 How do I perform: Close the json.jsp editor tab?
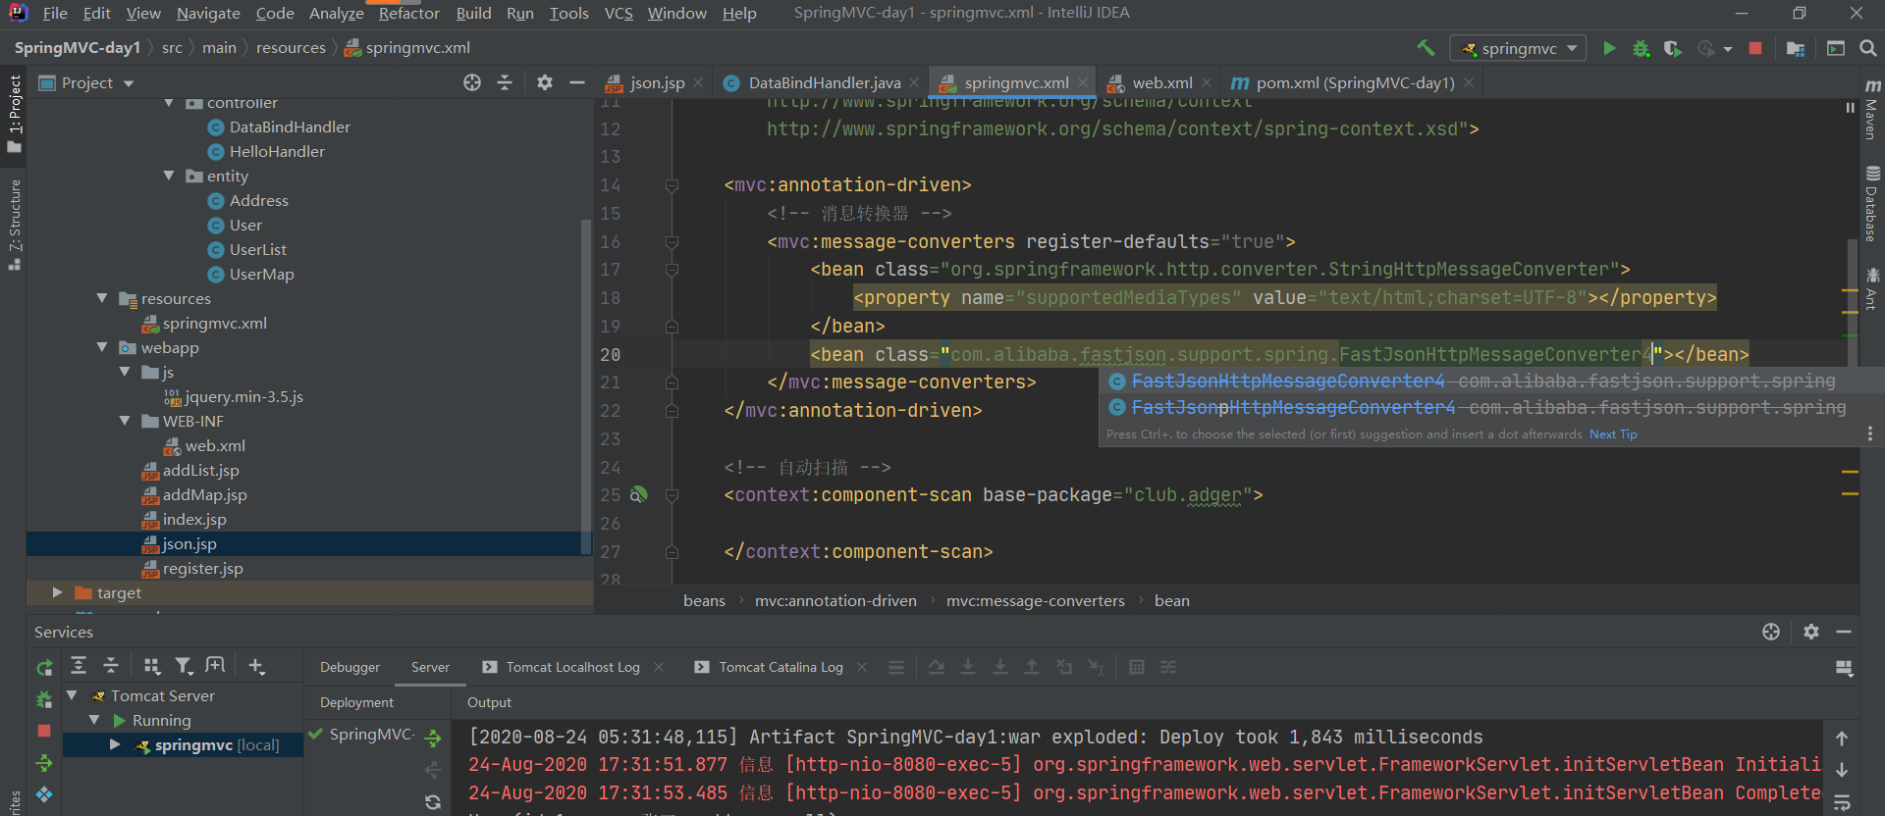pos(698,83)
